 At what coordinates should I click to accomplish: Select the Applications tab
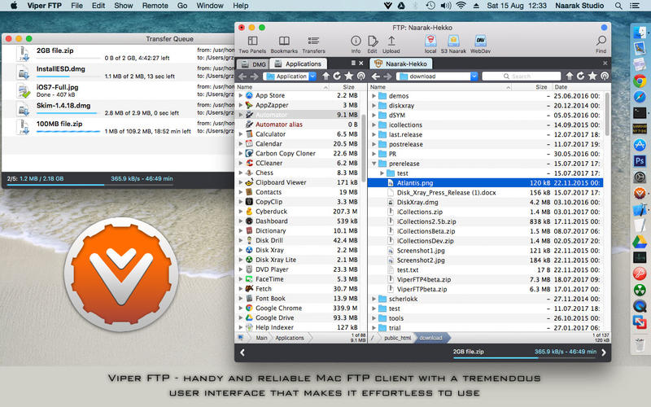pyautogui.click(x=298, y=63)
